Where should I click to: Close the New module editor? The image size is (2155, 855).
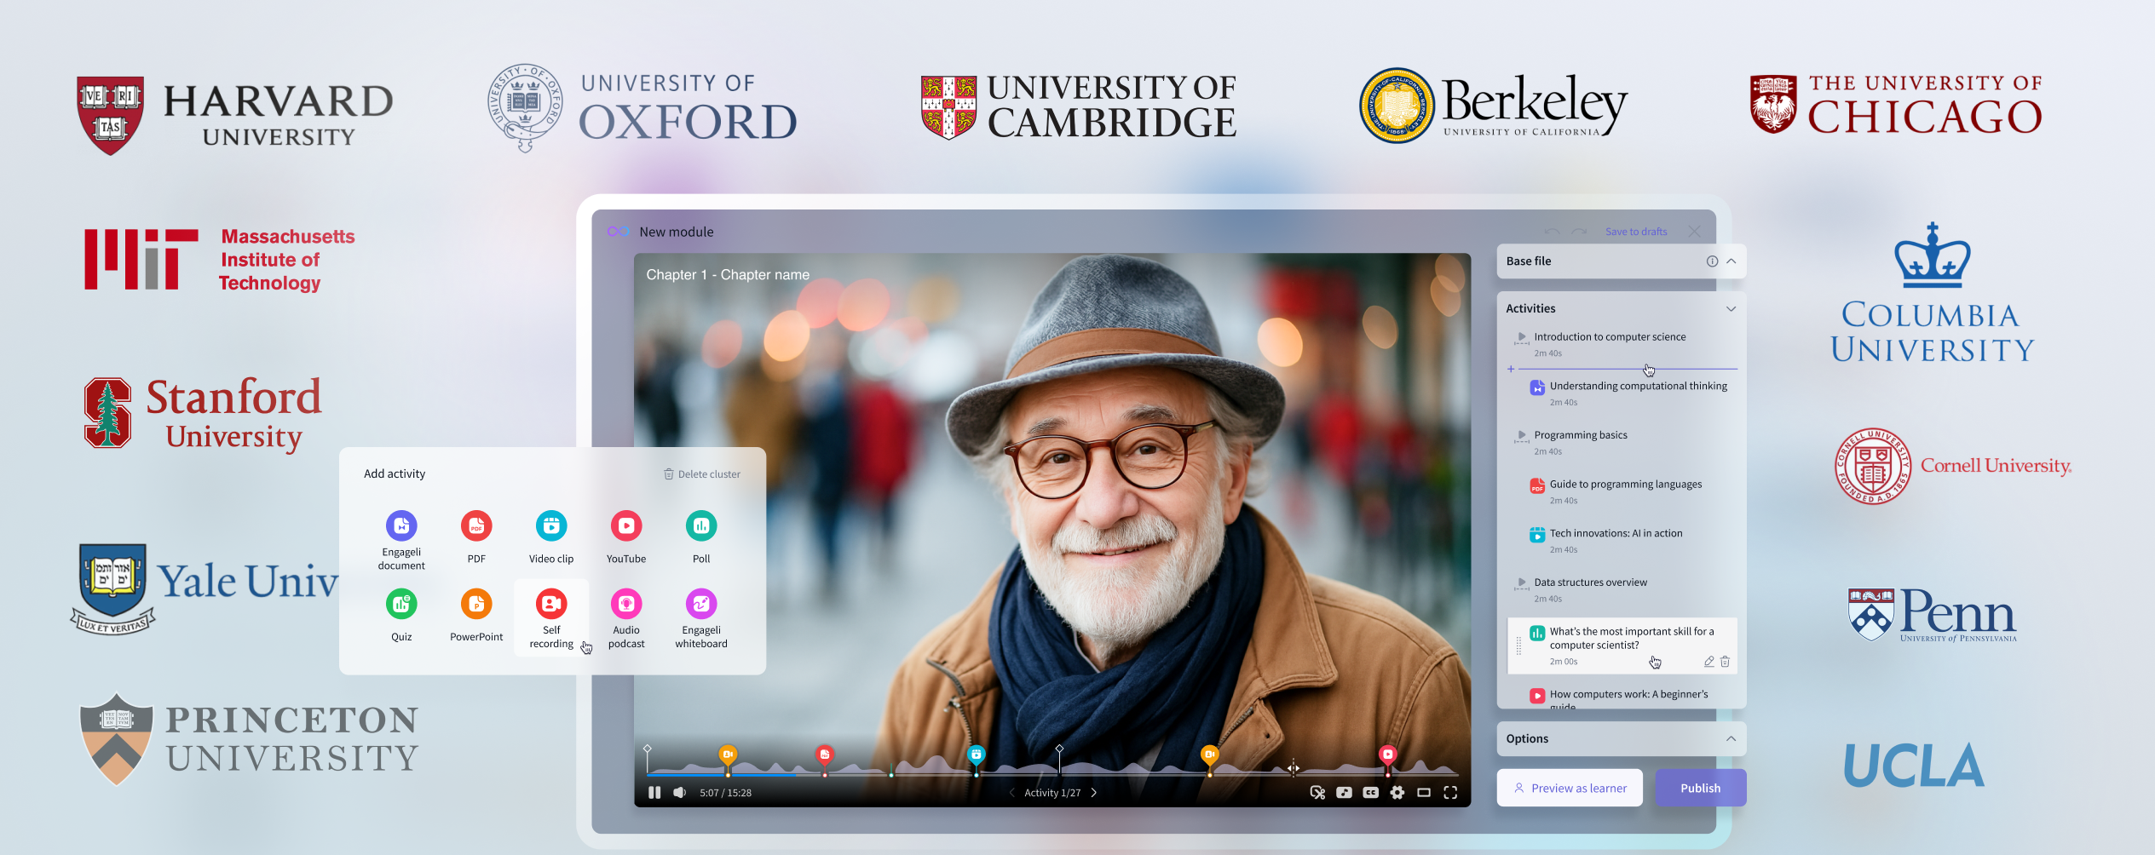click(x=1695, y=232)
